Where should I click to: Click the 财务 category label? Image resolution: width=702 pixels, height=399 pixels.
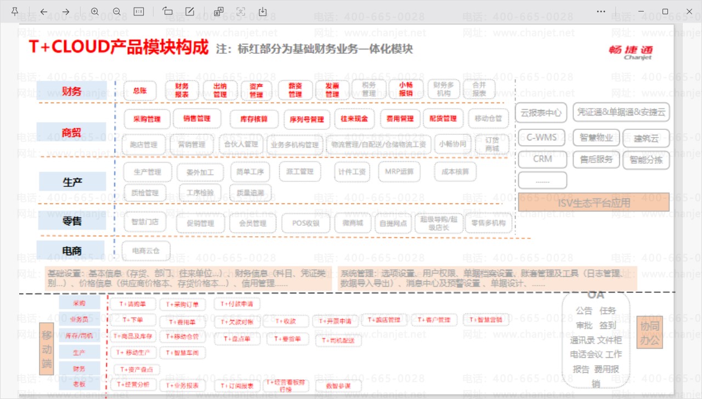coord(72,91)
